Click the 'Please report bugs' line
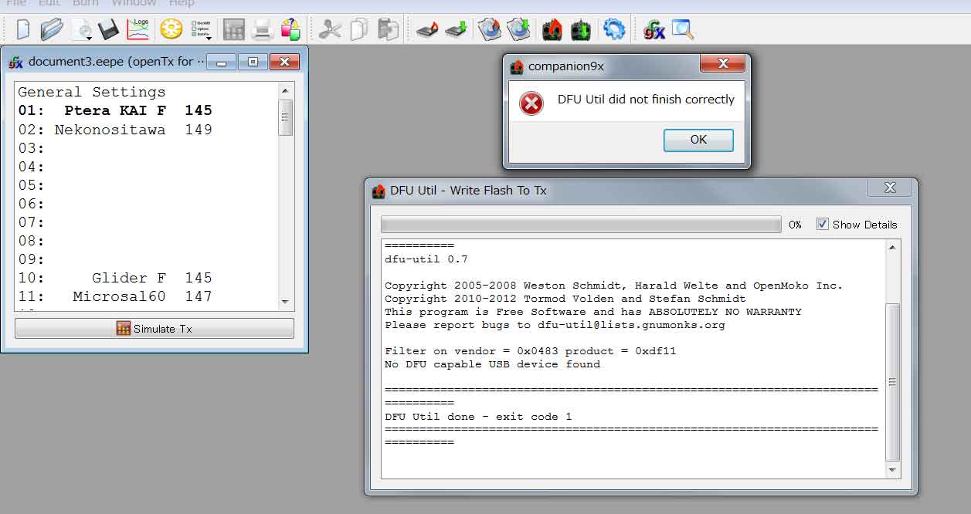Image resolution: width=971 pixels, height=514 pixels. [555, 325]
